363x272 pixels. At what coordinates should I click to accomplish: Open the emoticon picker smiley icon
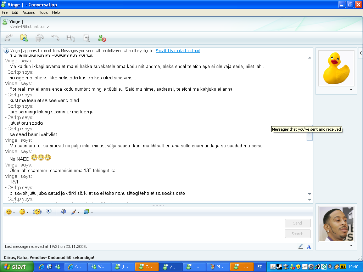pyautogui.click(x=8, y=211)
